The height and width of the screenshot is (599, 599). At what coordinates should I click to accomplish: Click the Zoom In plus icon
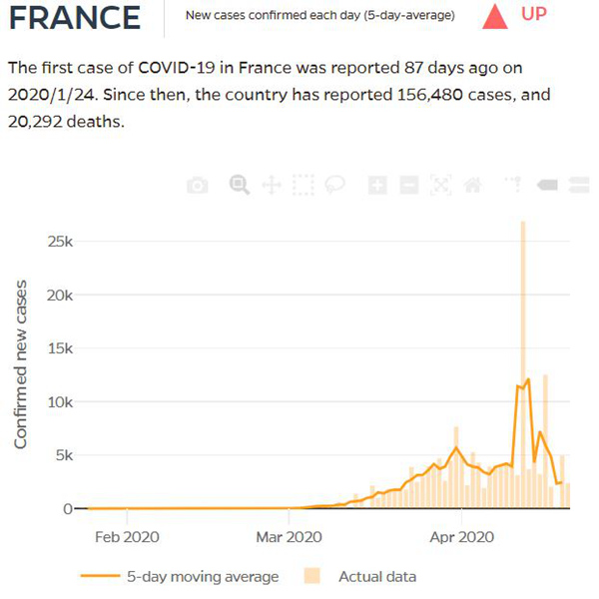click(377, 185)
